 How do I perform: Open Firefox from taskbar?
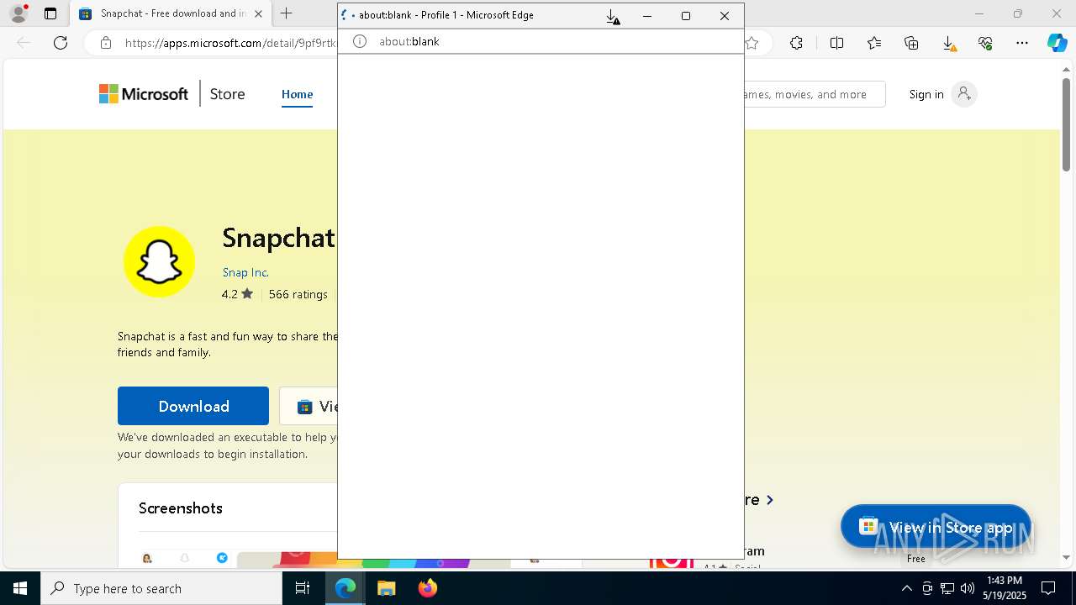click(427, 588)
